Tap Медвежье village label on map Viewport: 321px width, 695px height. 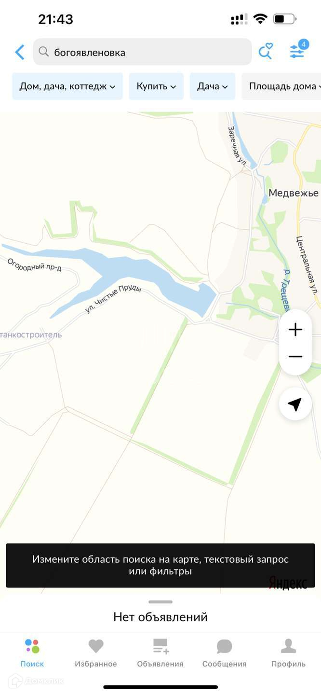tap(293, 193)
